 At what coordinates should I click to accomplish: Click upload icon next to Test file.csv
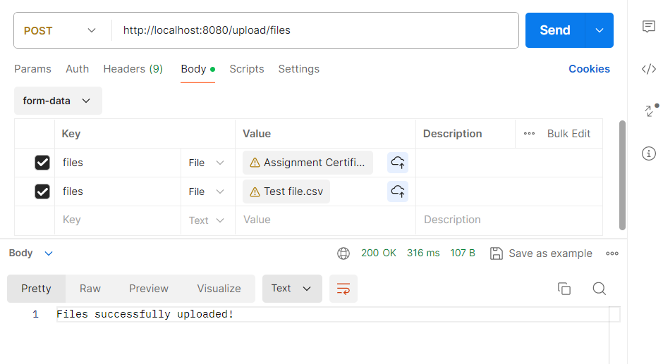[398, 192]
